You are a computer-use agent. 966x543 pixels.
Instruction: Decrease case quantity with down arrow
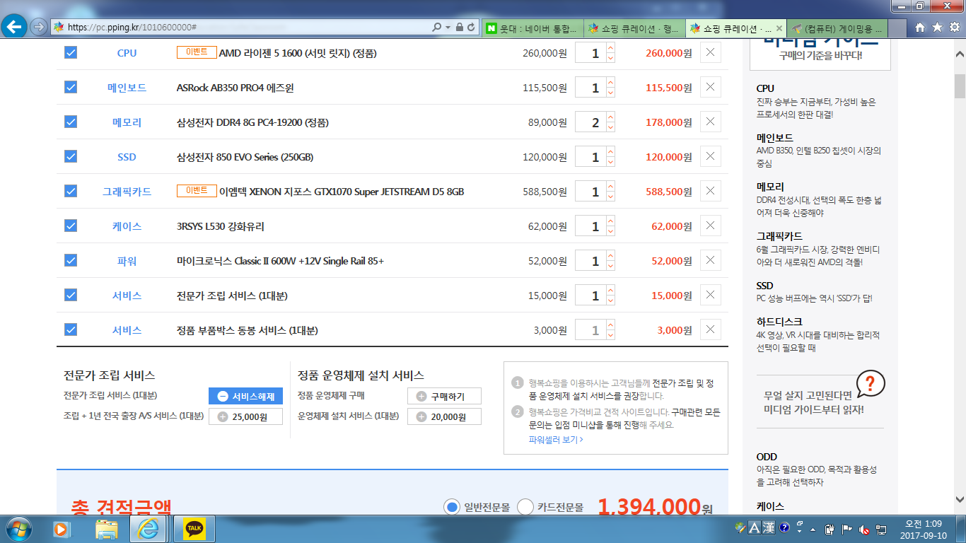[610, 231]
